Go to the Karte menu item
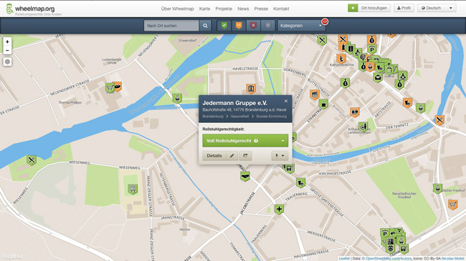 click(204, 9)
